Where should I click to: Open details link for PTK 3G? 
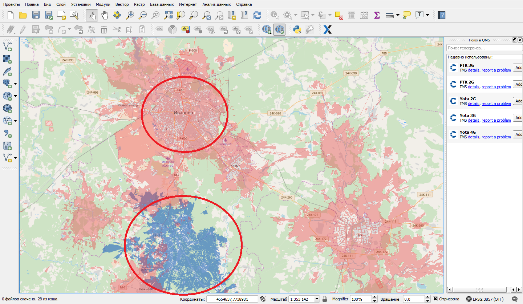tap(473, 70)
